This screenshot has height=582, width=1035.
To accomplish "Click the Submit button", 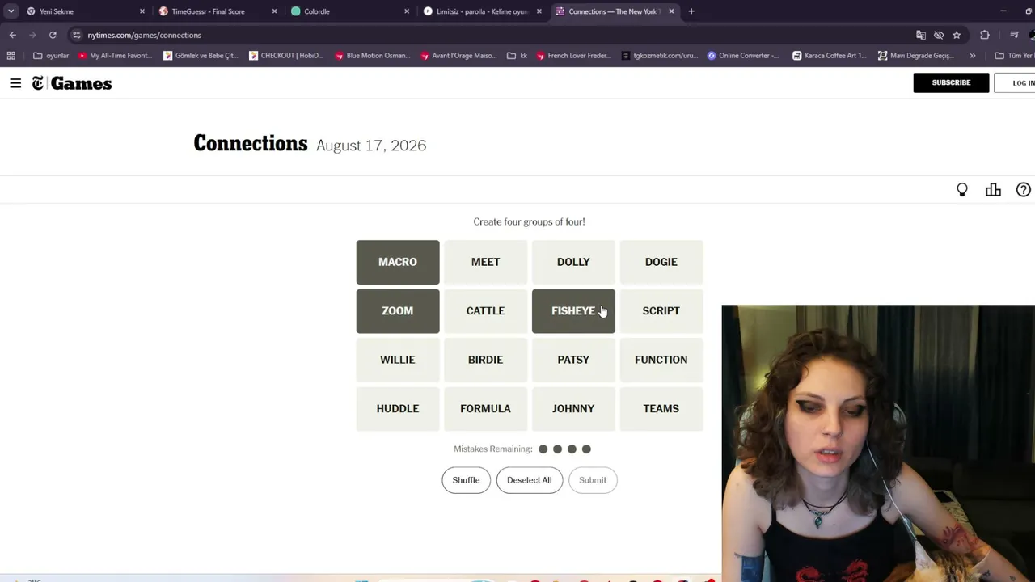I will point(593,480).
